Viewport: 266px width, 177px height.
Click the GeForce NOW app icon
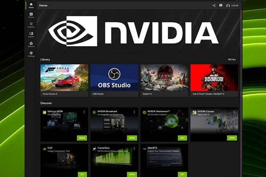coord(45,112)
